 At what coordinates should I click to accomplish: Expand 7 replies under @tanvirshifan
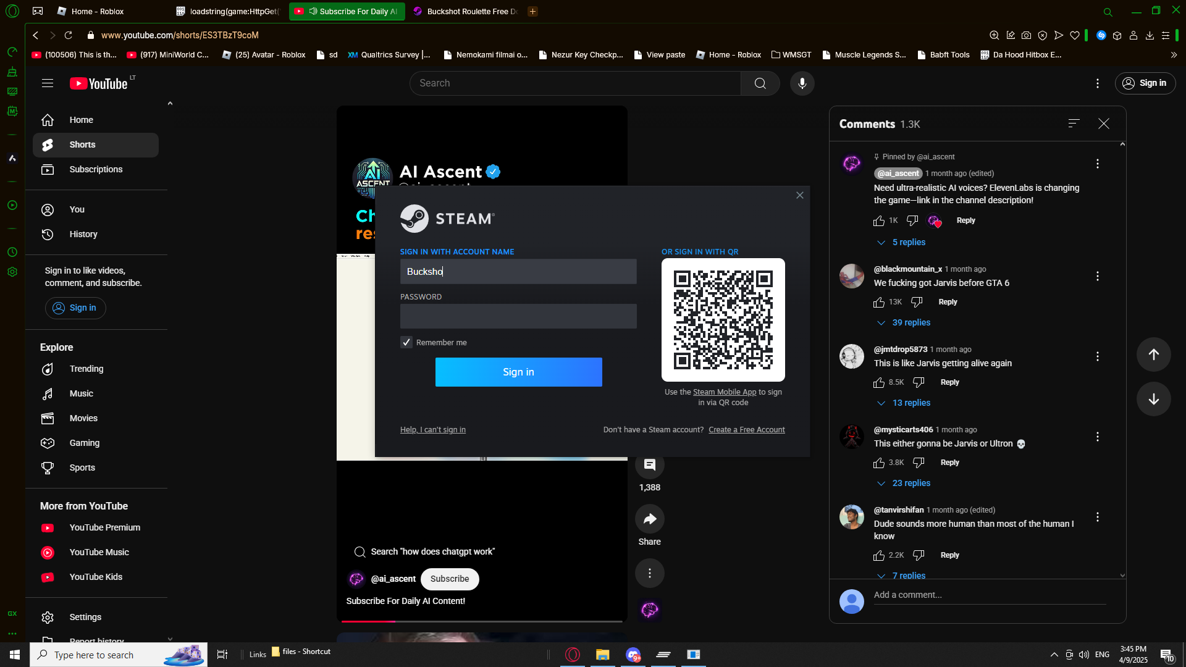901,575
